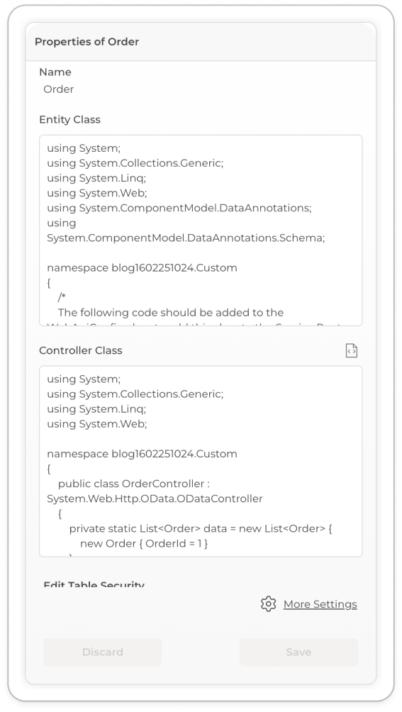The height and width of the screenshot is (712, 402).
Task: Click the Properties of Order header
Action: click(x=86, y=42)
